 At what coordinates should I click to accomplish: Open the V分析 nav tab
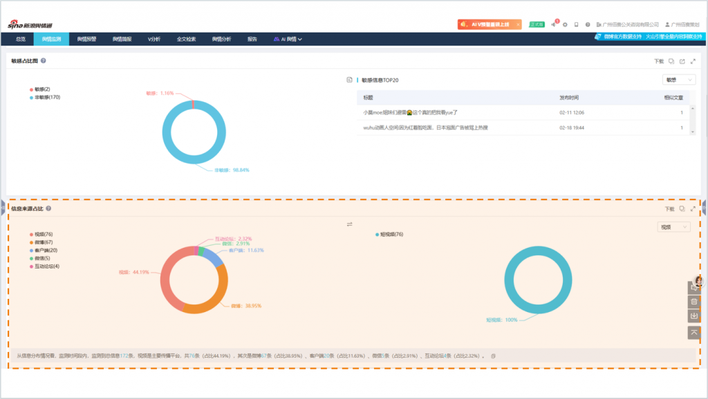[x=154, y=39]
